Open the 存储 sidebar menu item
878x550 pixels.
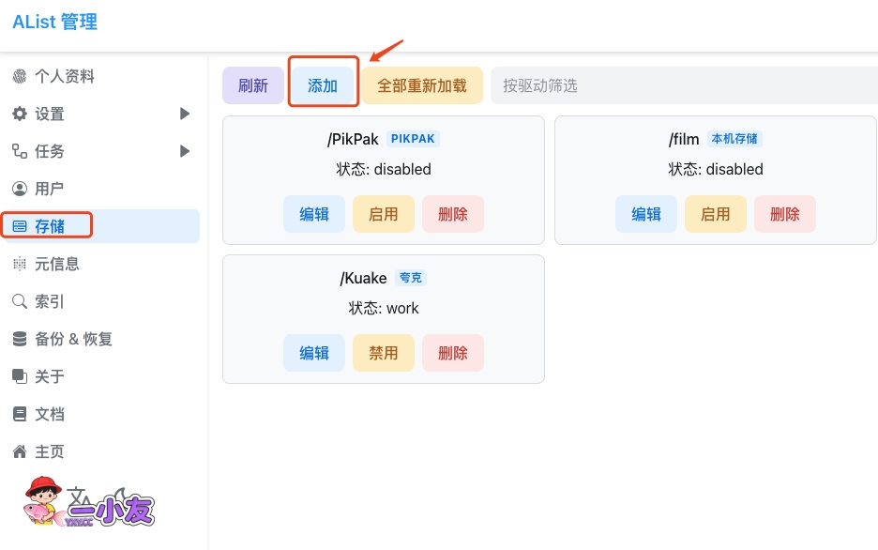(x=50, y=226)
